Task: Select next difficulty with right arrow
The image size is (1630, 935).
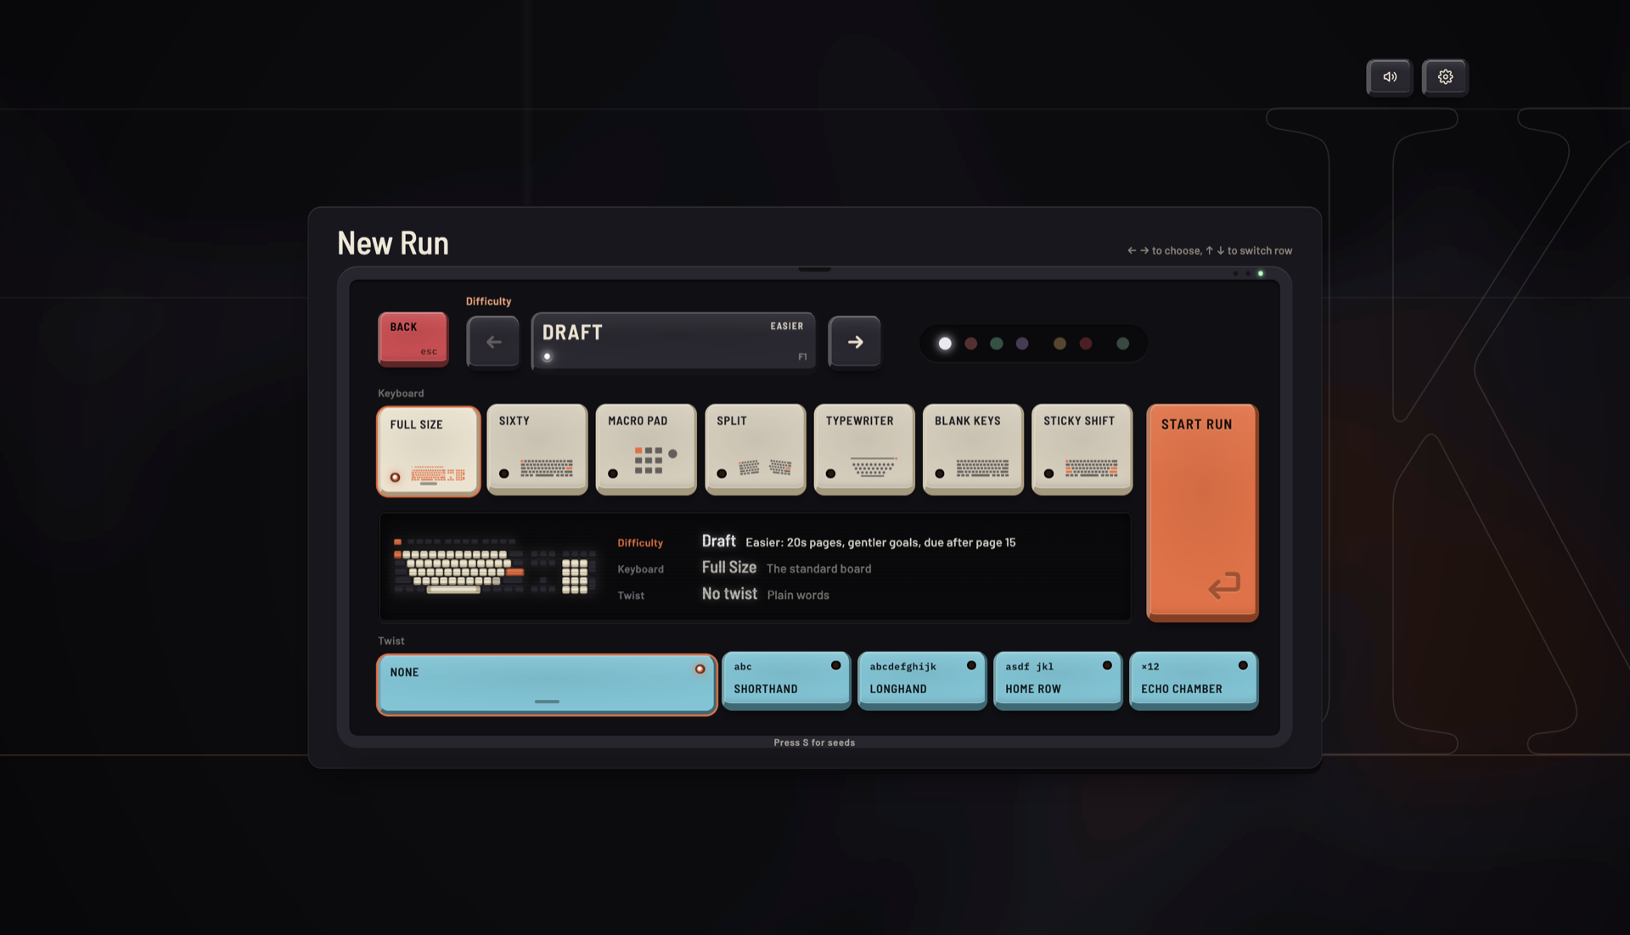Action: coord(855,342)
